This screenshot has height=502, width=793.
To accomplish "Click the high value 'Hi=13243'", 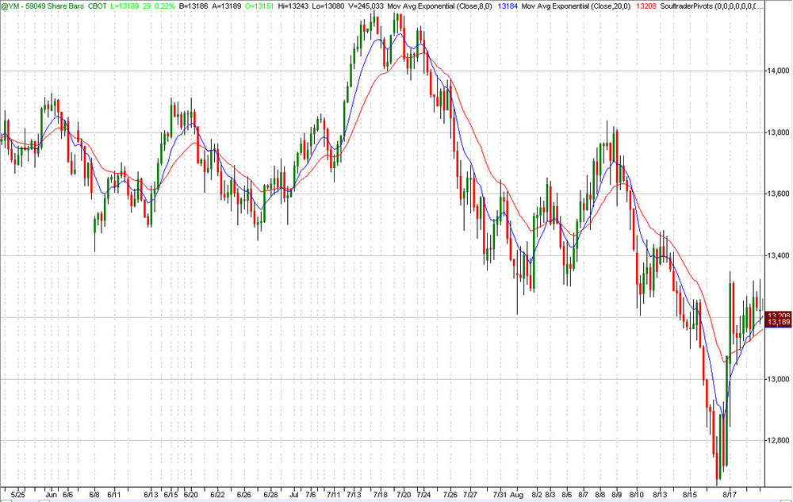I will point(294,6).
